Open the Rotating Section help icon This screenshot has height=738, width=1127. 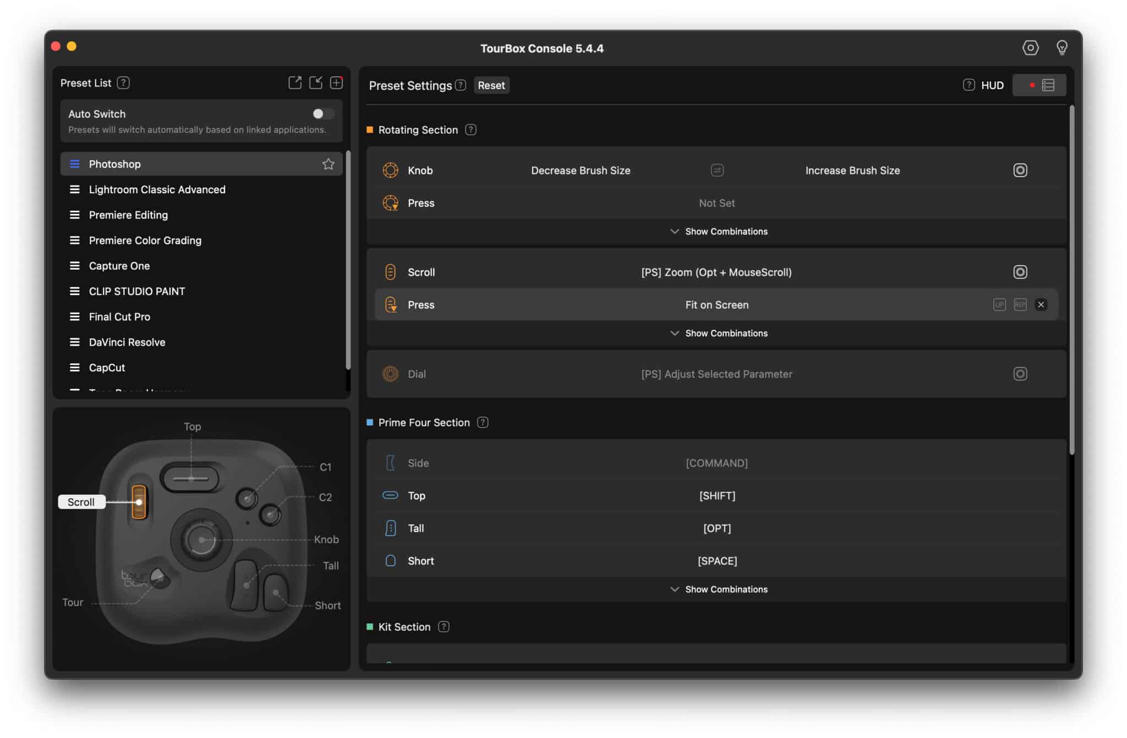[471, 129]
